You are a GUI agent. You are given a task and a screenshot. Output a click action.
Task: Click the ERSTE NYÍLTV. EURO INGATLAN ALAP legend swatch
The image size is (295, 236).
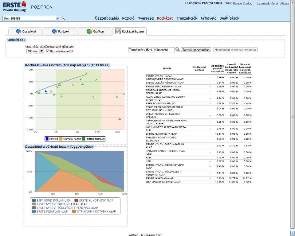(x=34, y=204)
